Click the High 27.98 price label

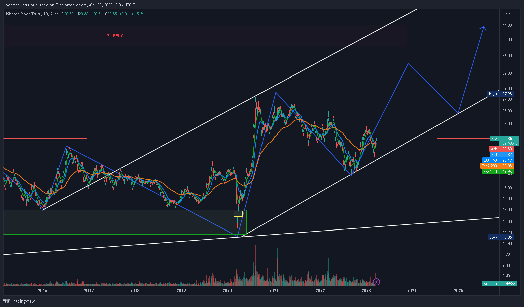(x=501, y=94)
